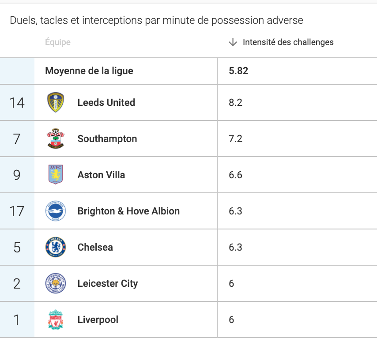Select the Aston Villa team name
377x338 pixels.
click(x=101, y=175)
